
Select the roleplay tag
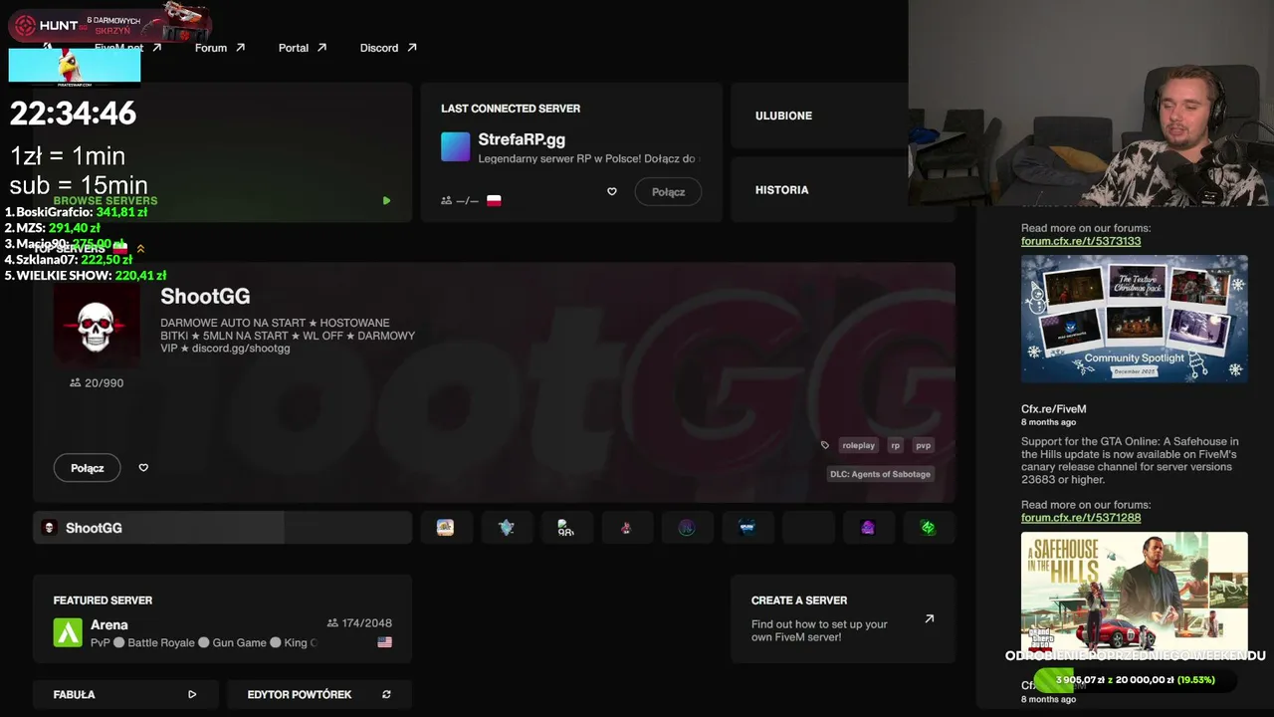point(858,445)
